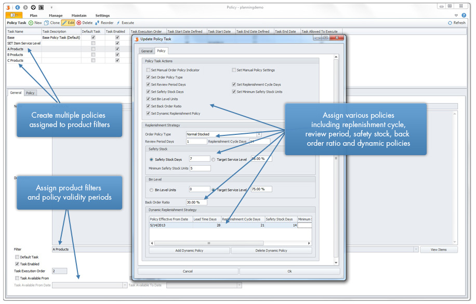Toggle Set Manual Policy Settings checkbox
Viewport: 476px width, 304px height.
click(x=234, y=70)
